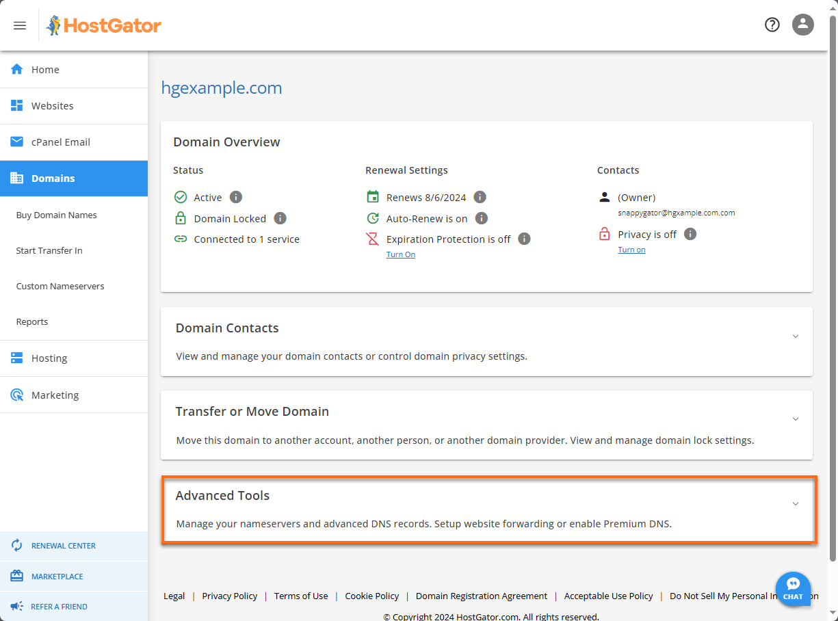Open the account profile icon
Image resolution: width=838 pixels, height=621 pixels.
802,25
